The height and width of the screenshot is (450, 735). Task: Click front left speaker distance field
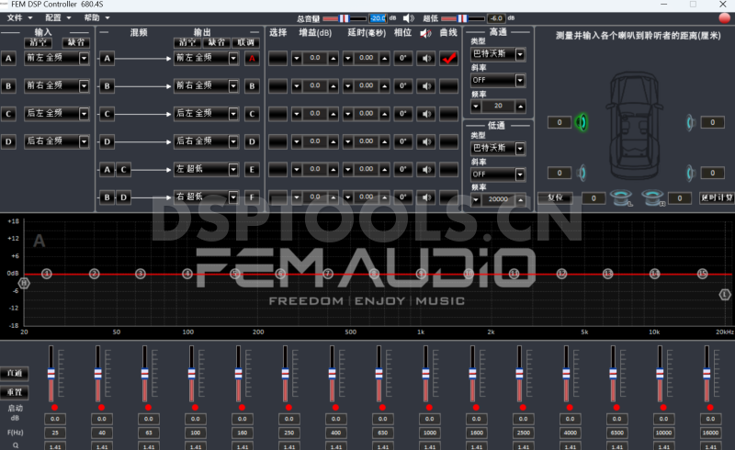(560, 122)
